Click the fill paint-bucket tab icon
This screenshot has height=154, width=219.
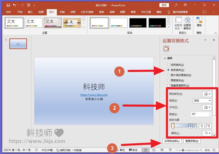point(166,48)
